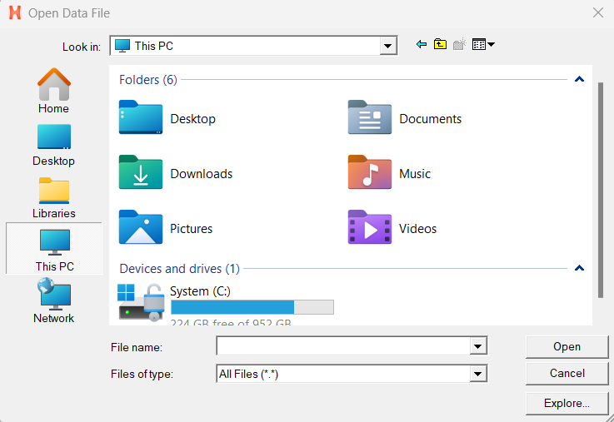Go back using the arrow toolbar icon
Viewport: 614px width, 422px height.
pos(422,45)
